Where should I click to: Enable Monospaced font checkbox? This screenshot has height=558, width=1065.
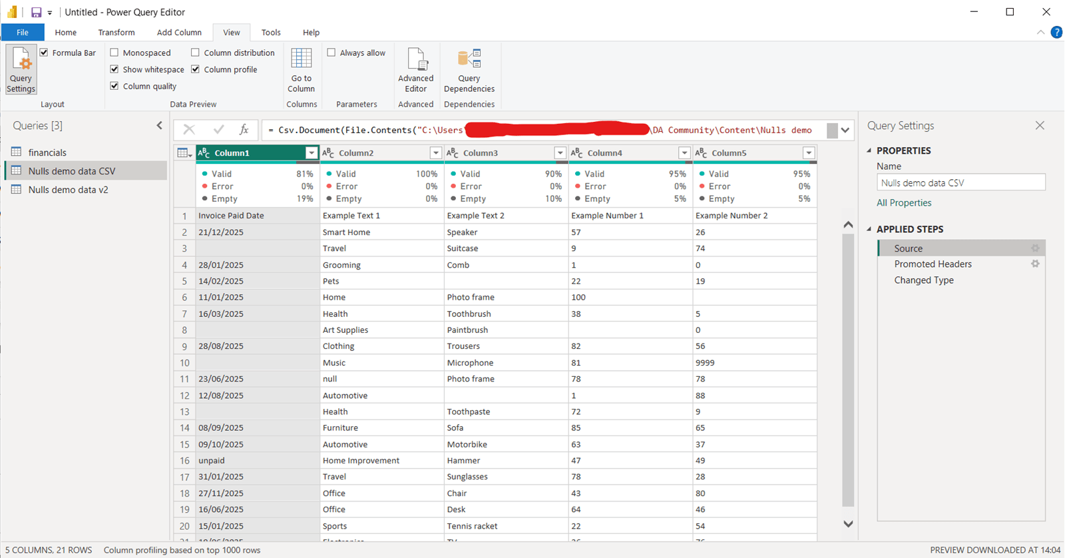pyautogui.click(x=114, y=53)
